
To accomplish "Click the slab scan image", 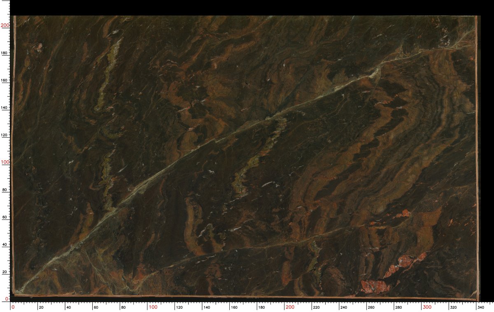I will (245, 158).
